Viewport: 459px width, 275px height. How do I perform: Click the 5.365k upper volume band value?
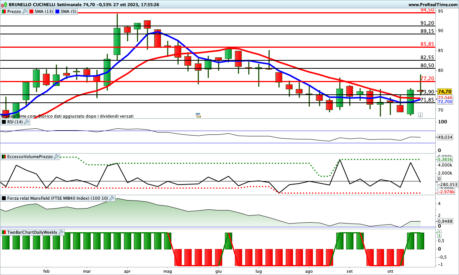pos(446,160)
